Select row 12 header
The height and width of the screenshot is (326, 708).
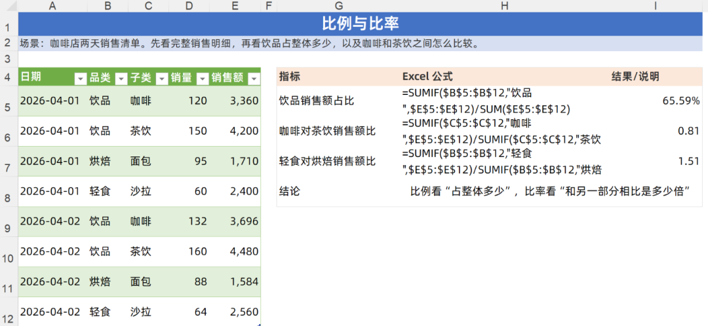[x=9, y=312]
